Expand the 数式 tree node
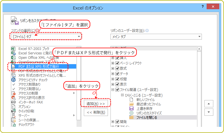 (113, 69)
